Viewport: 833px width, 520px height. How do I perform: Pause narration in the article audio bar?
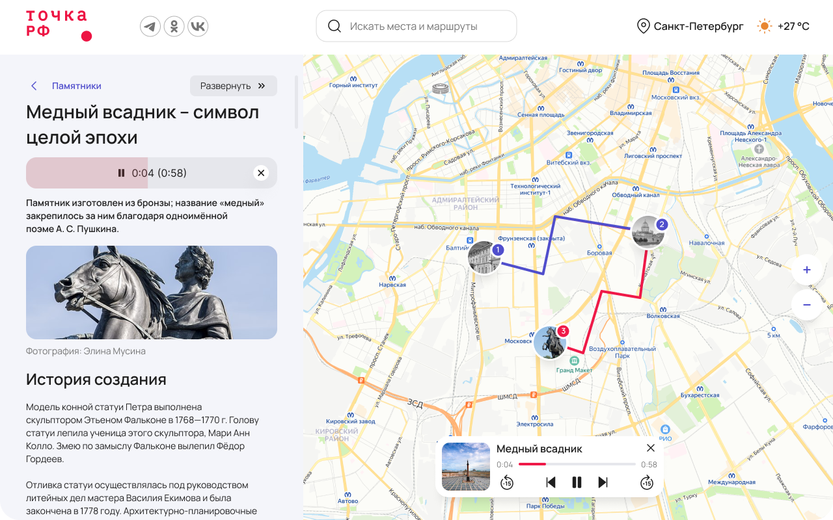coord(121,173)
